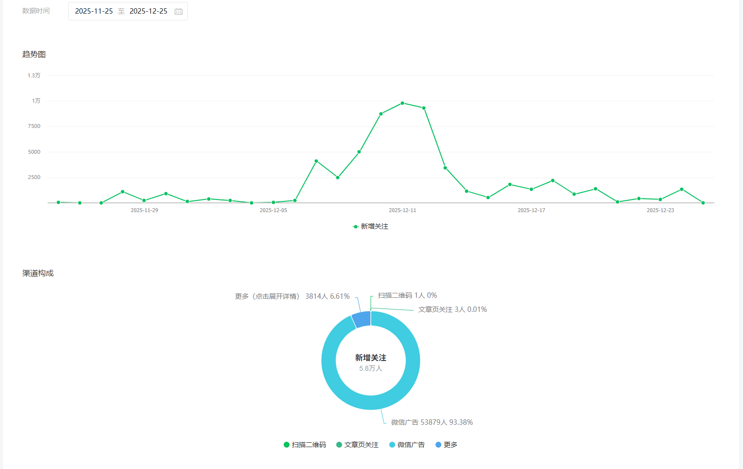Click the 2025-12-17 axis label
743x469 pixels.
click(x=531, y=210)
